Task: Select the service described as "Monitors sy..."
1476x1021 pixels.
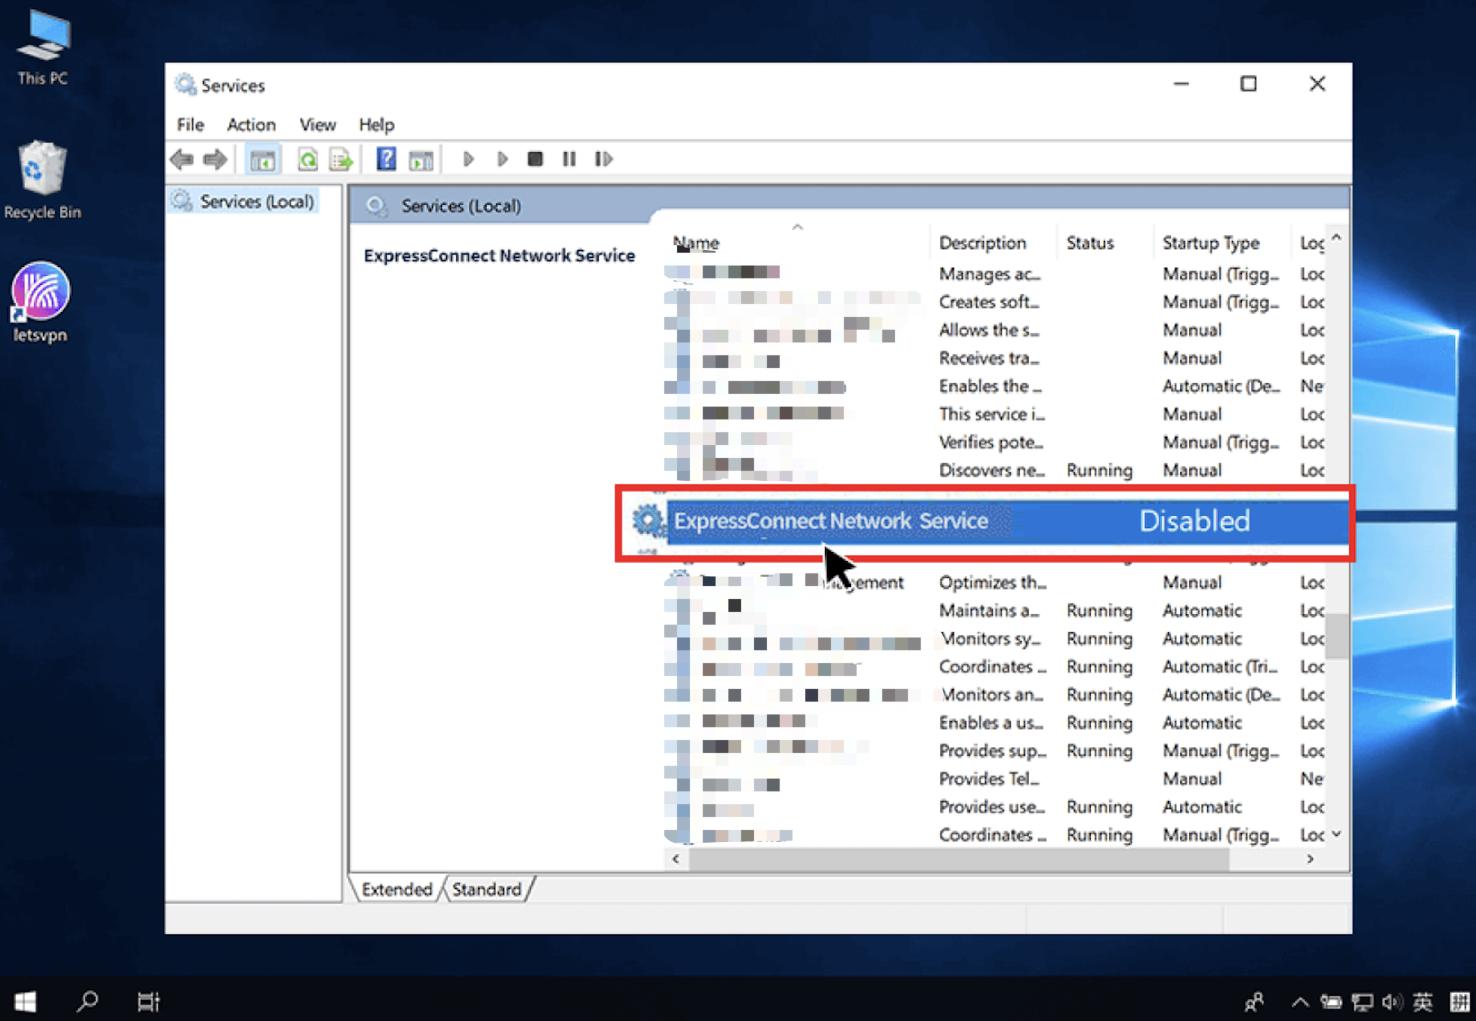Action: pos(994,639)
